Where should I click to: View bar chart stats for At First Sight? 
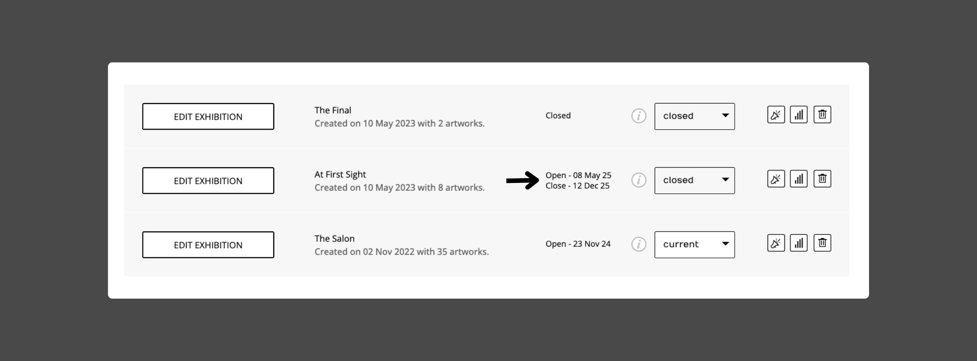(799, 179)
